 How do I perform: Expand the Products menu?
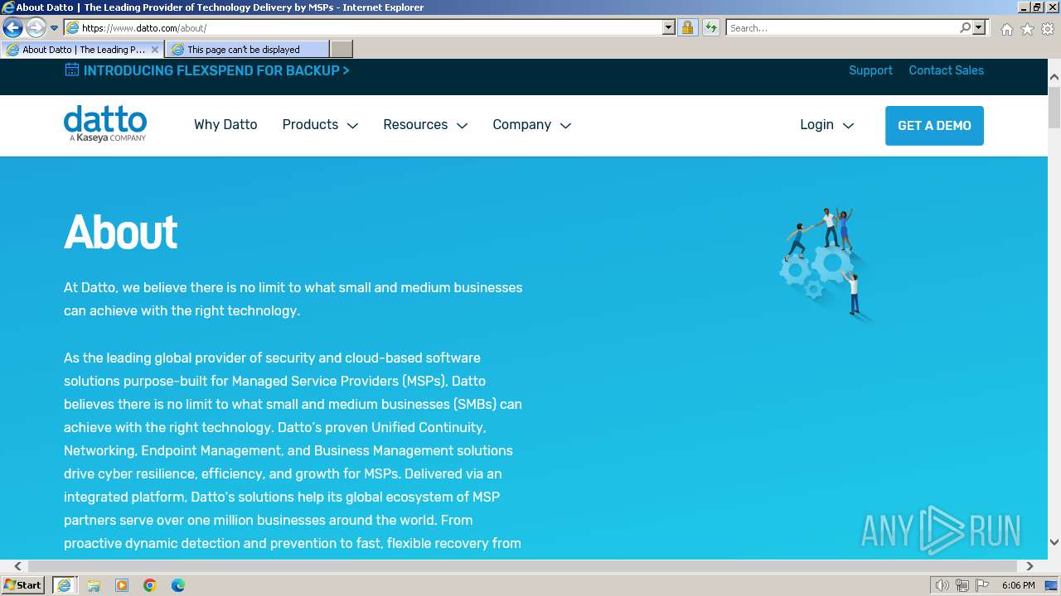click(x=320, y=125)
